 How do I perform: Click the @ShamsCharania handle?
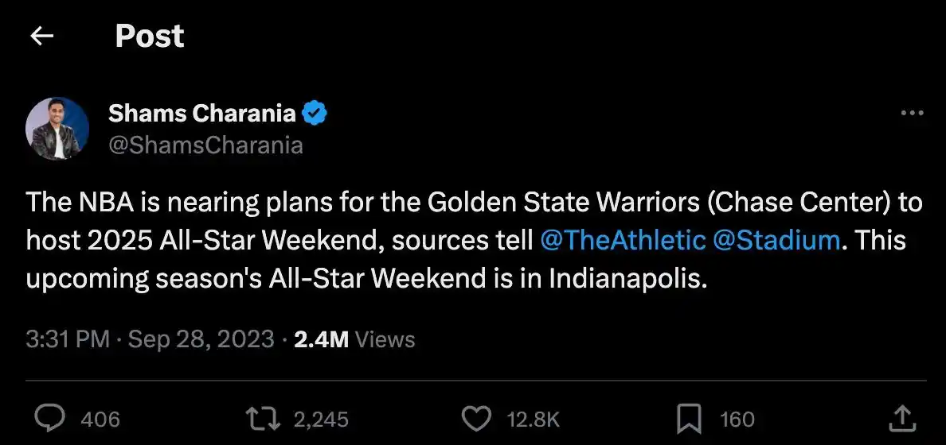[205, 145]
